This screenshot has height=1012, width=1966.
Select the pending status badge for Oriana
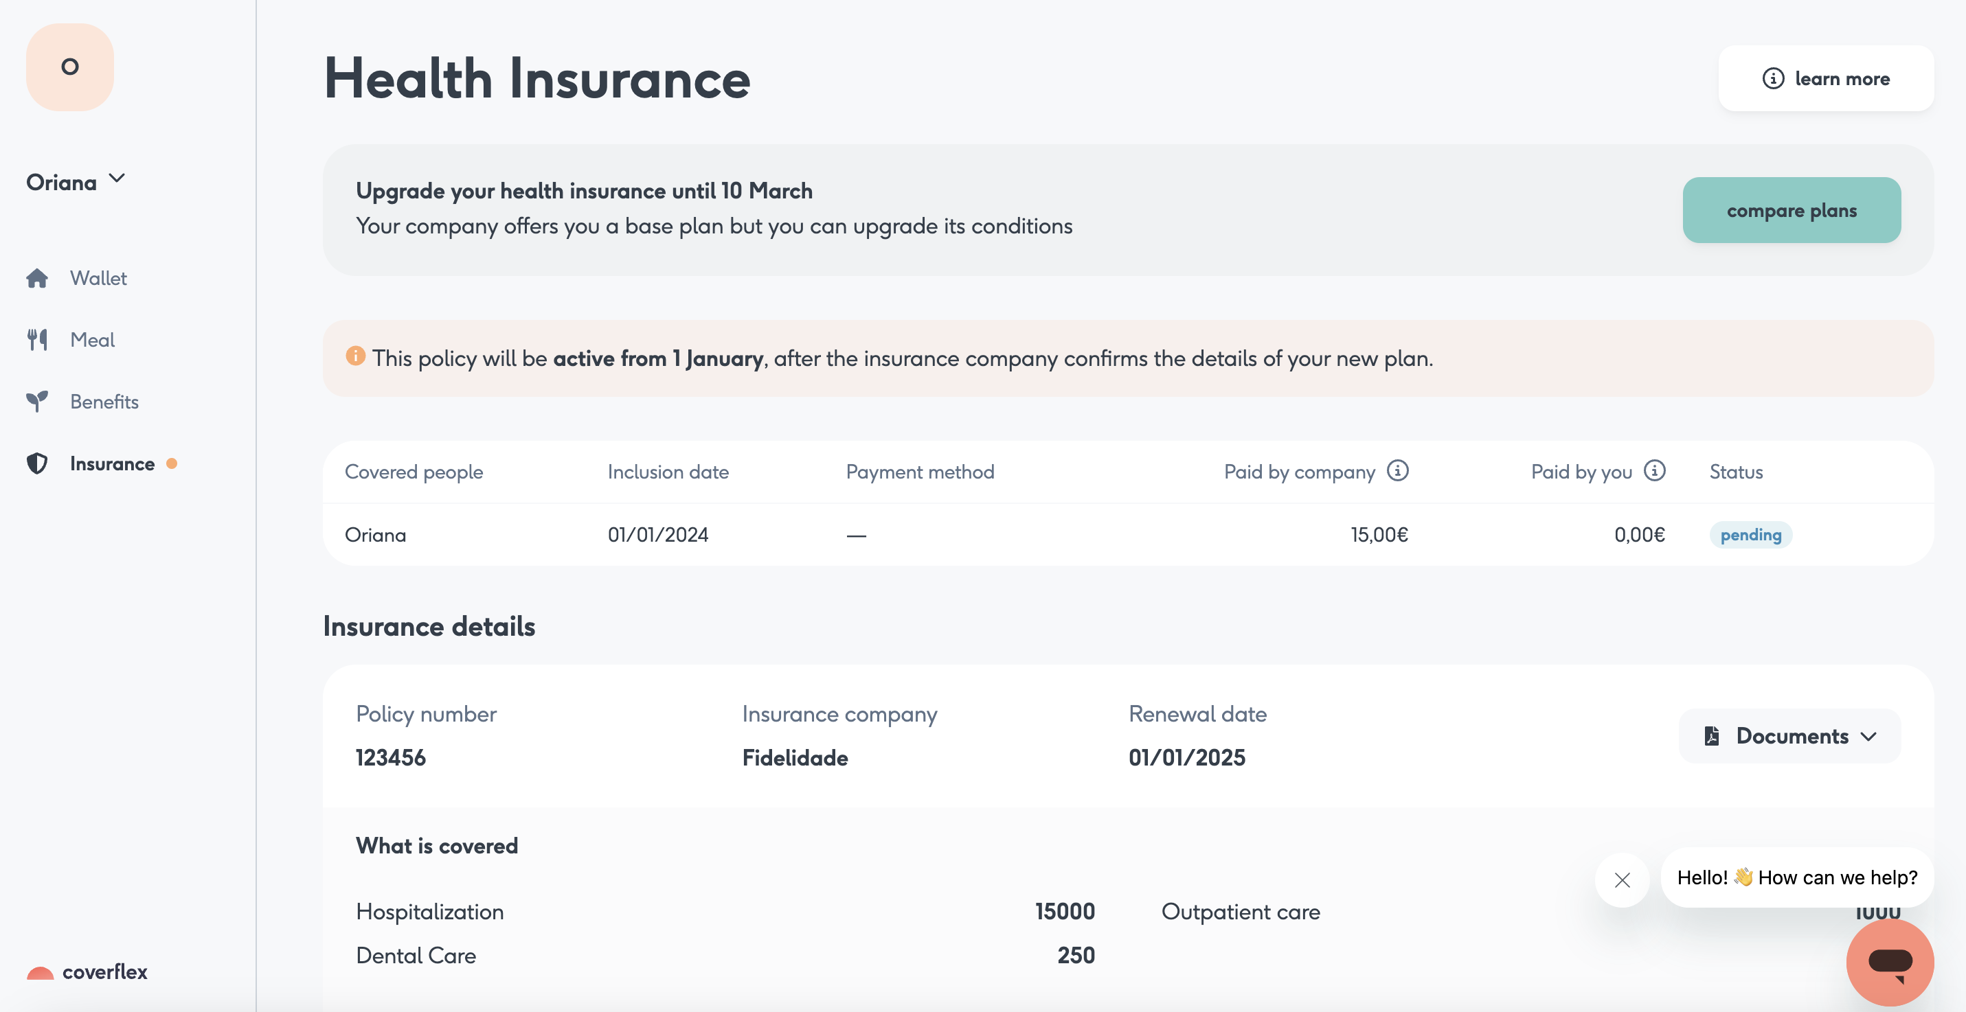click(1751, 535)
